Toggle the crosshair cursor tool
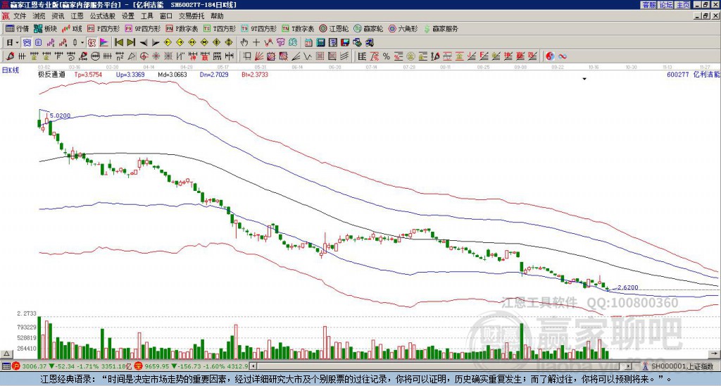The height and width of the screenshot is (386, 721). [256, 42]
